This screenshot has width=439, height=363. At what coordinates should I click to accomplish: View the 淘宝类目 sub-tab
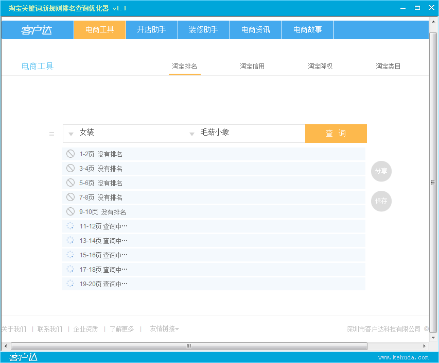(388, 66)
